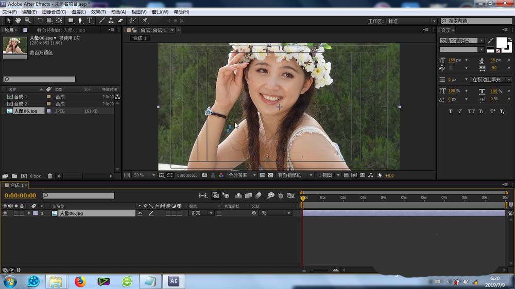Open the 在描边上填充 stroke option dropdown

pos(490,79)
